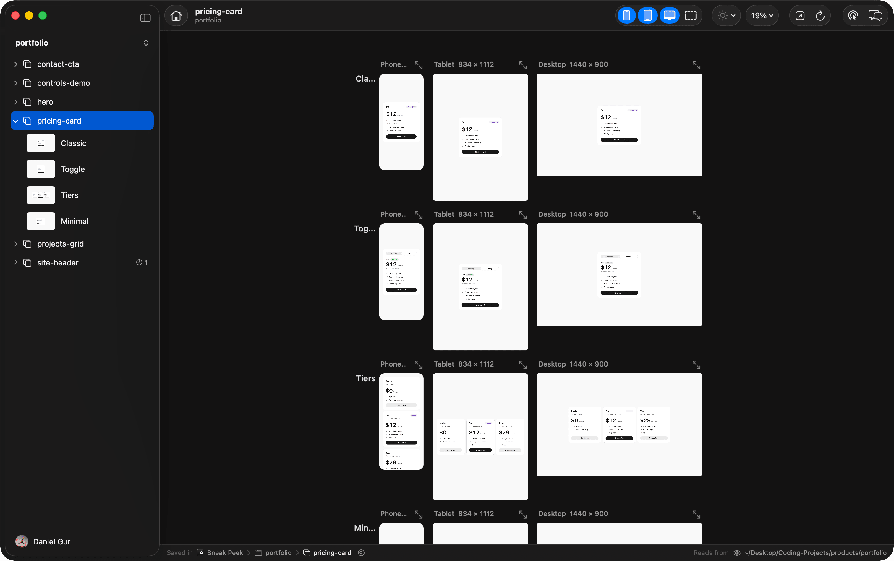Expand the site-header group
Image resolution: width=894 pixels, height=561 pixels.
pos(16,262)
